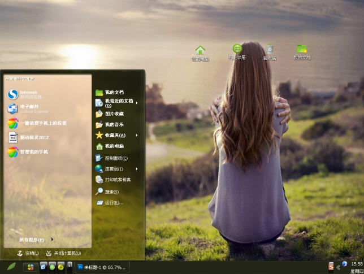Click 关闭计算机 shutdown button

(x=63, y=253)
